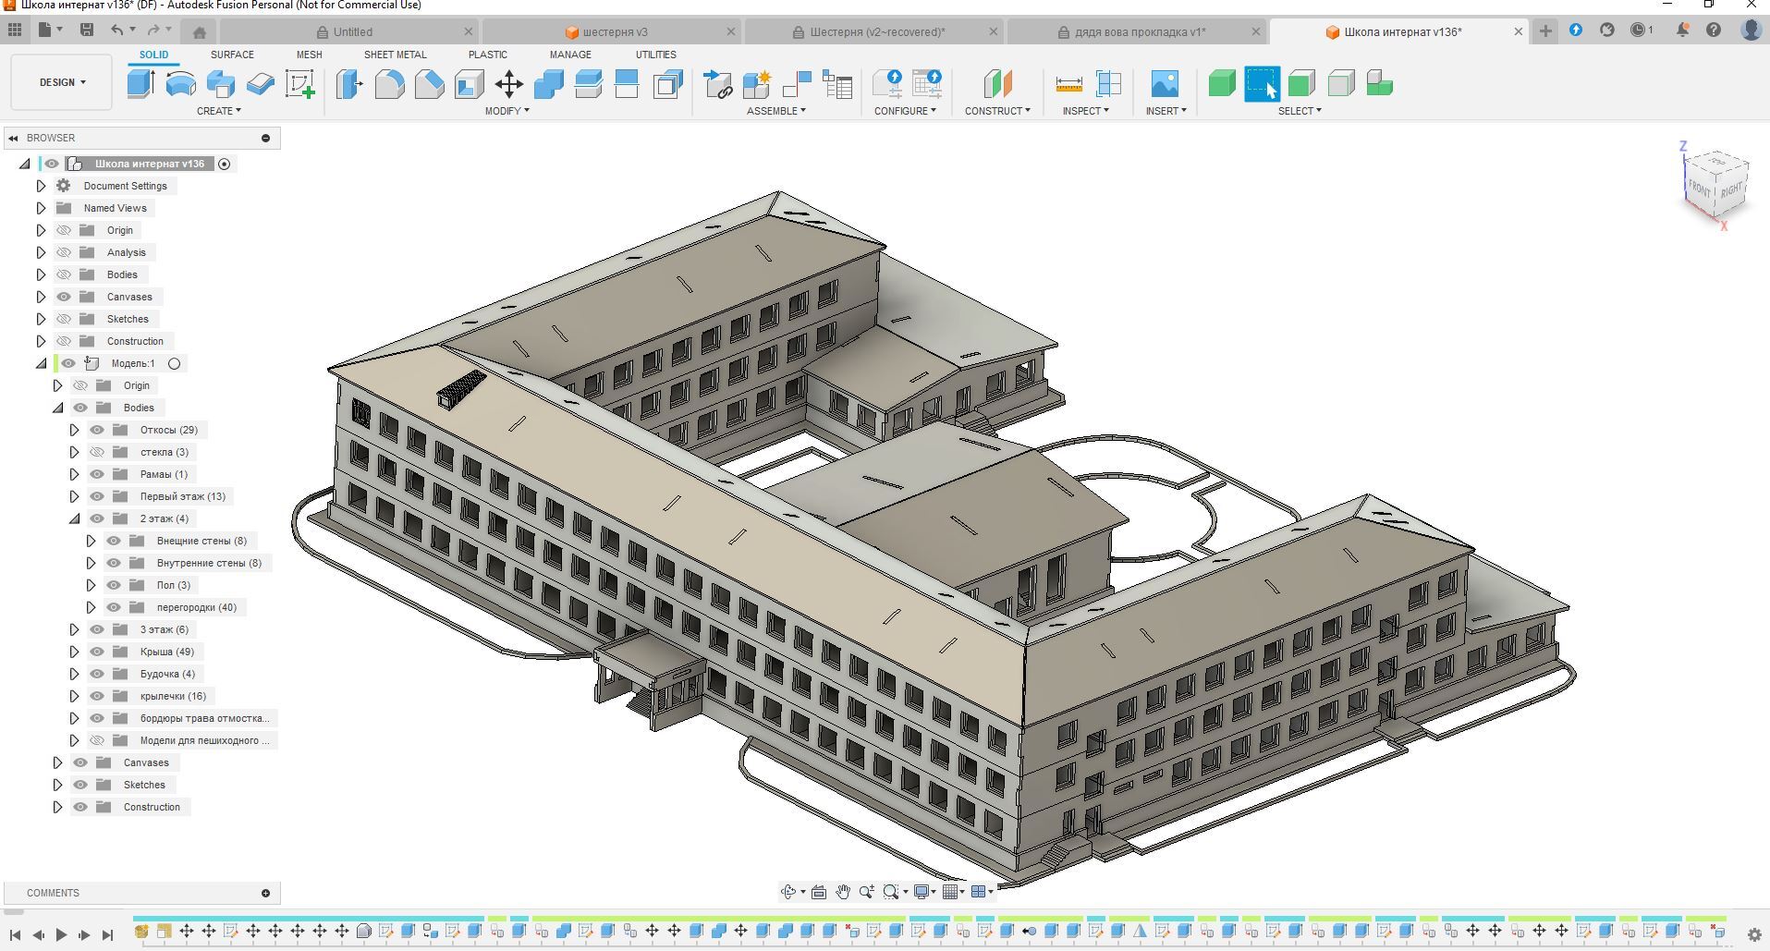
Task: Show the стекла (3) bodies folder
Action: tap(97, 452)
